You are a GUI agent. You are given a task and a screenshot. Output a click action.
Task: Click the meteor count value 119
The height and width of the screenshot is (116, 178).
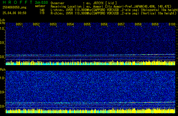tap(42, 13)
